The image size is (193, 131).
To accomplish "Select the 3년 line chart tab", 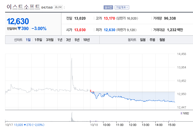I will tap(68, 40).
